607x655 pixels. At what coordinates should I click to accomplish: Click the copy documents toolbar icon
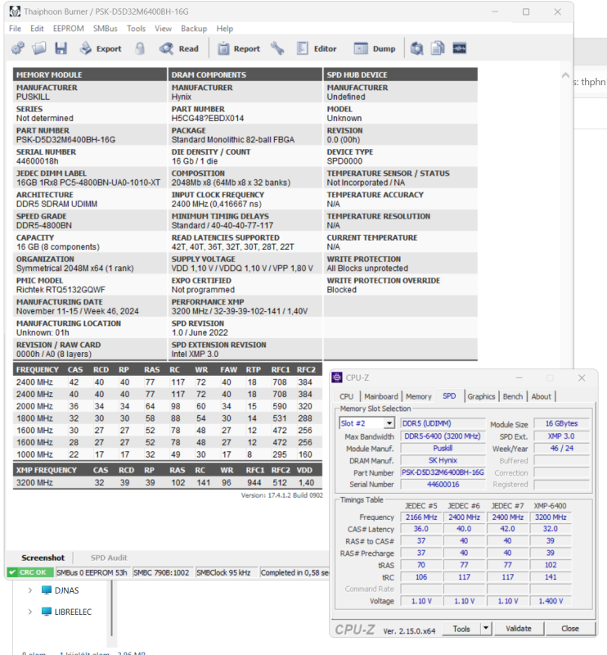click(438, 48)
